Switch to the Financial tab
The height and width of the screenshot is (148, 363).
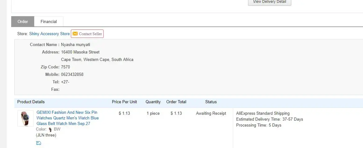(x=49, y=21)
